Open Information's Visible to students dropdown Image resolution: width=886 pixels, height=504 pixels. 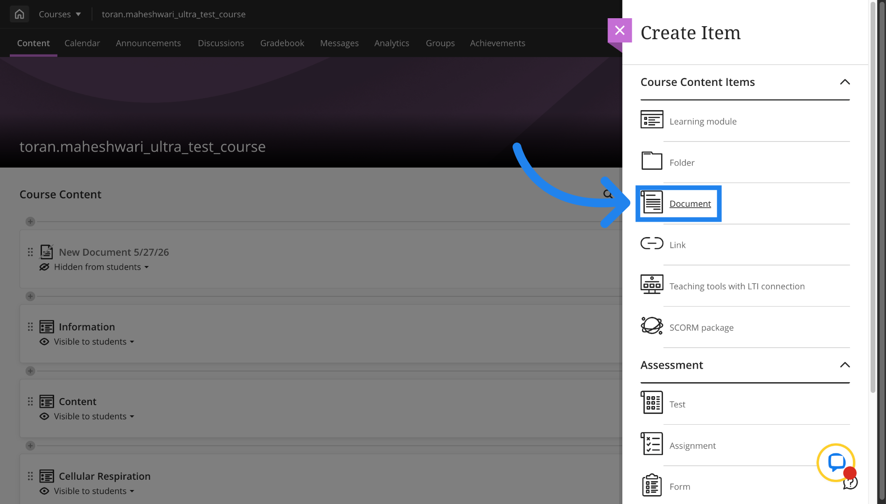coord(94,342)
